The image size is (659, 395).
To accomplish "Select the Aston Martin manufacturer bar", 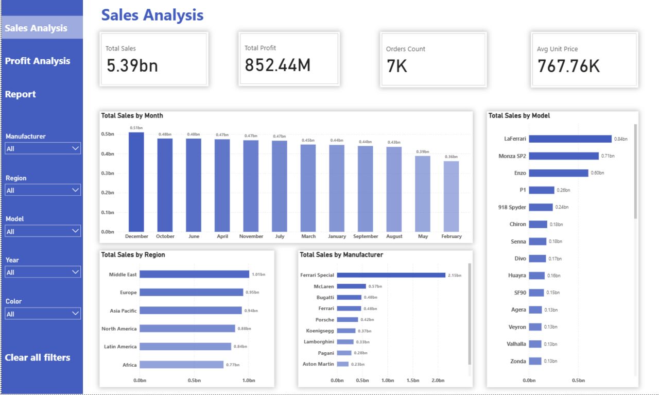I will 343,364.
